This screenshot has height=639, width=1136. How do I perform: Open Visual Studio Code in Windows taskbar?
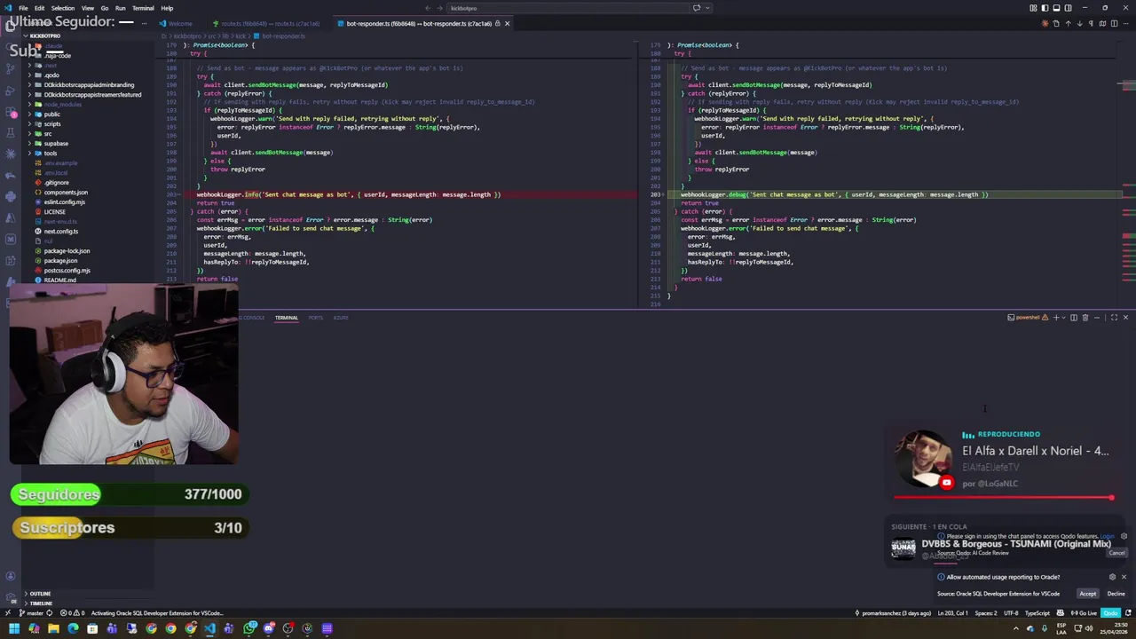pyautogui.click(x=210, y=628)
